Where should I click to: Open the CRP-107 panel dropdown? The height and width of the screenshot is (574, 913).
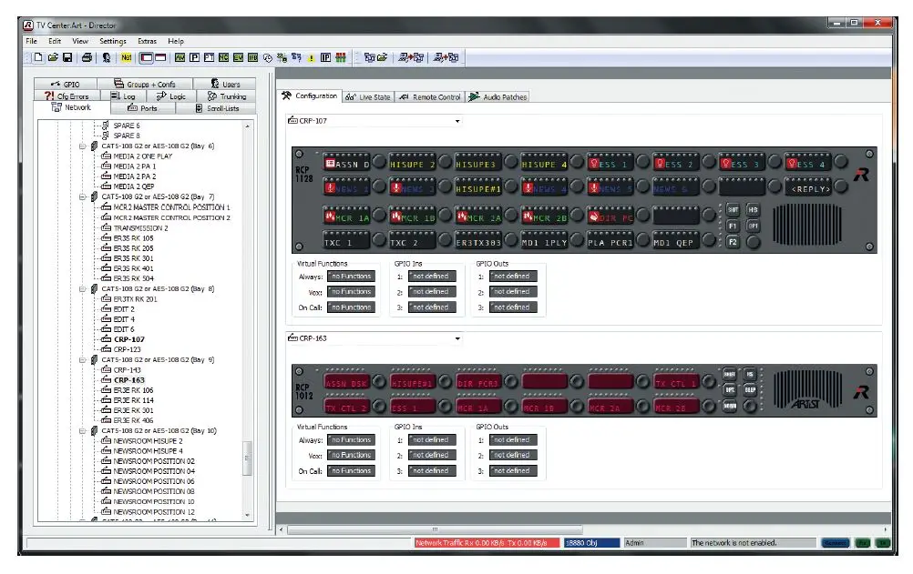tap(457, 121)
